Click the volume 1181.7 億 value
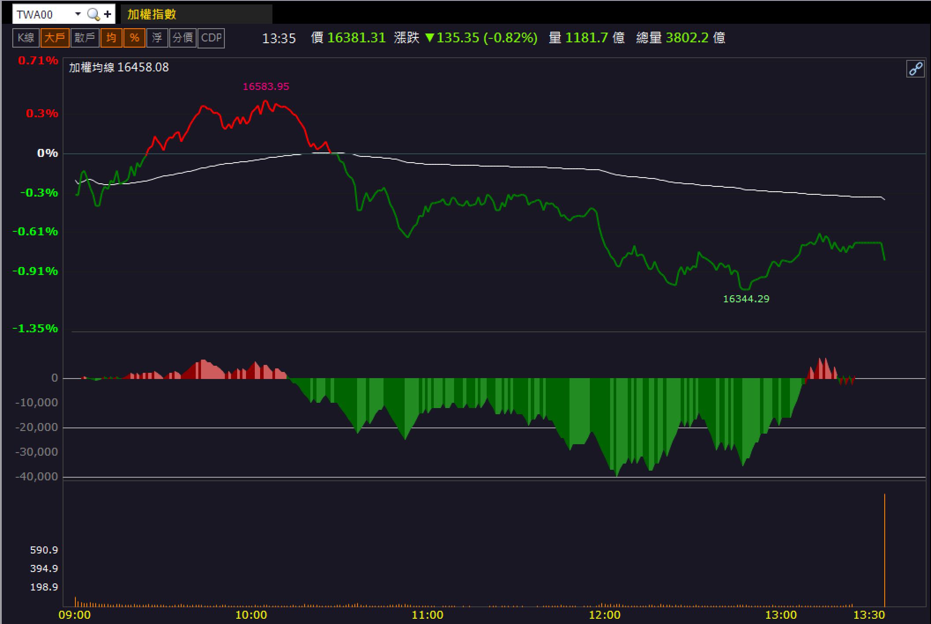The height and width of the screenshot is (624, 931). 595,38
